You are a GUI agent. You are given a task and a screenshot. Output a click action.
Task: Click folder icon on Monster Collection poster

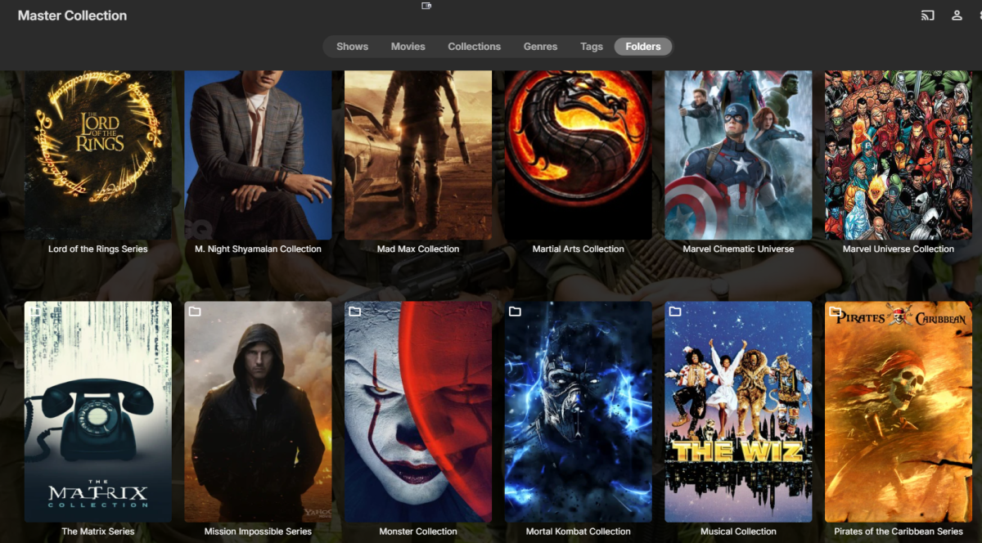pos(355,312)
